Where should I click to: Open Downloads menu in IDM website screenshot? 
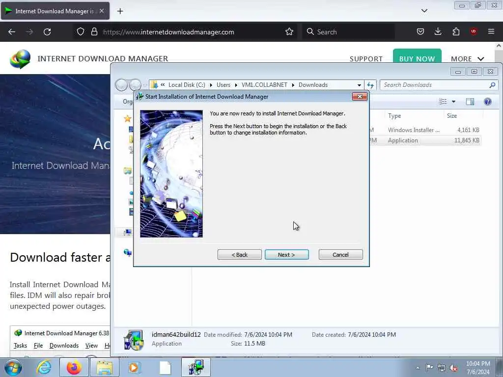tap(64, 346)
